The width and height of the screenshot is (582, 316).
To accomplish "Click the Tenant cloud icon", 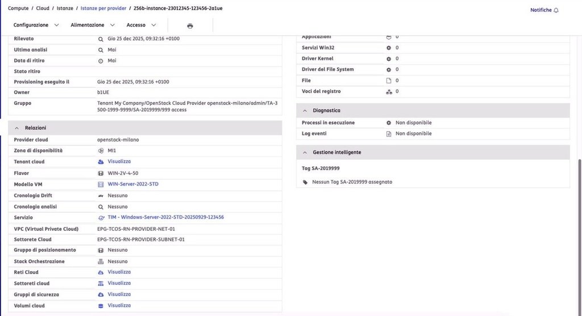I will coord(101,162).
